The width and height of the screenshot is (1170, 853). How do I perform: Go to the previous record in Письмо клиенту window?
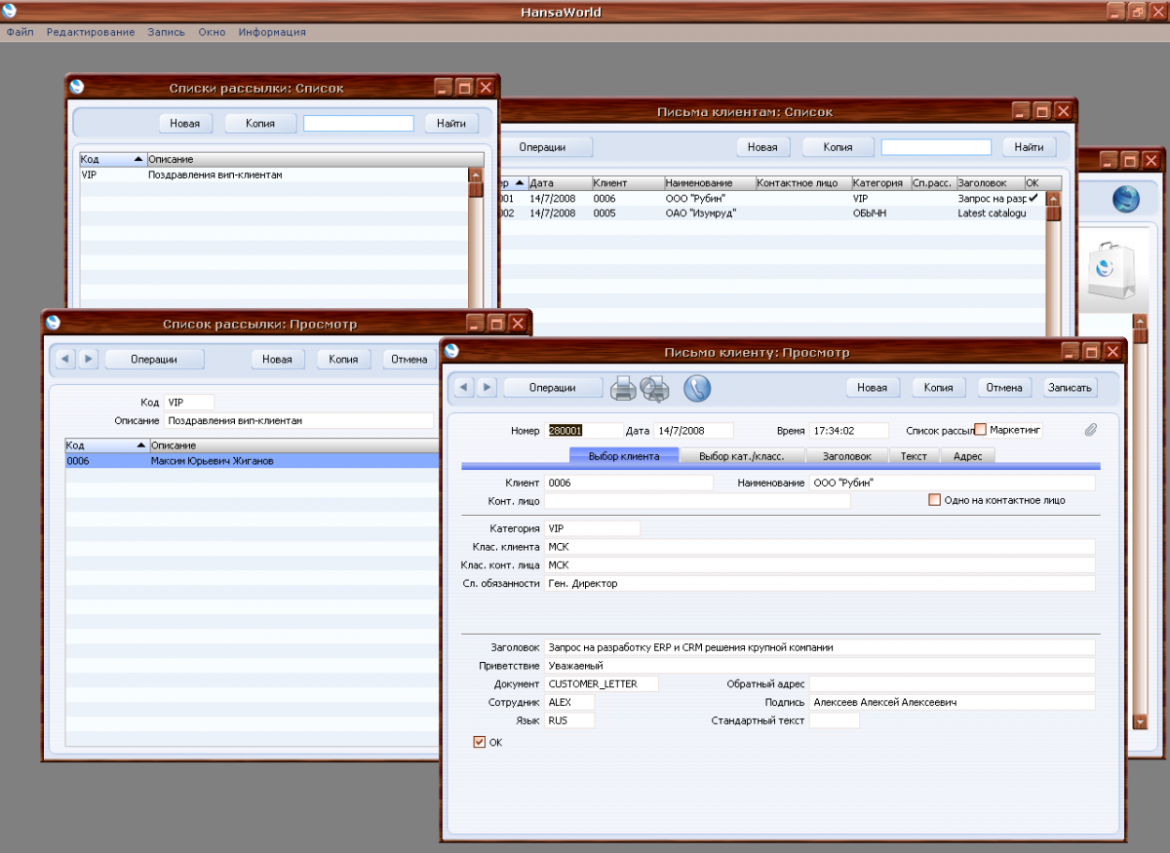coord(463,387)
